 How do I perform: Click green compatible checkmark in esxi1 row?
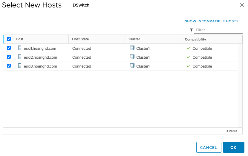(x=188, y=48)
